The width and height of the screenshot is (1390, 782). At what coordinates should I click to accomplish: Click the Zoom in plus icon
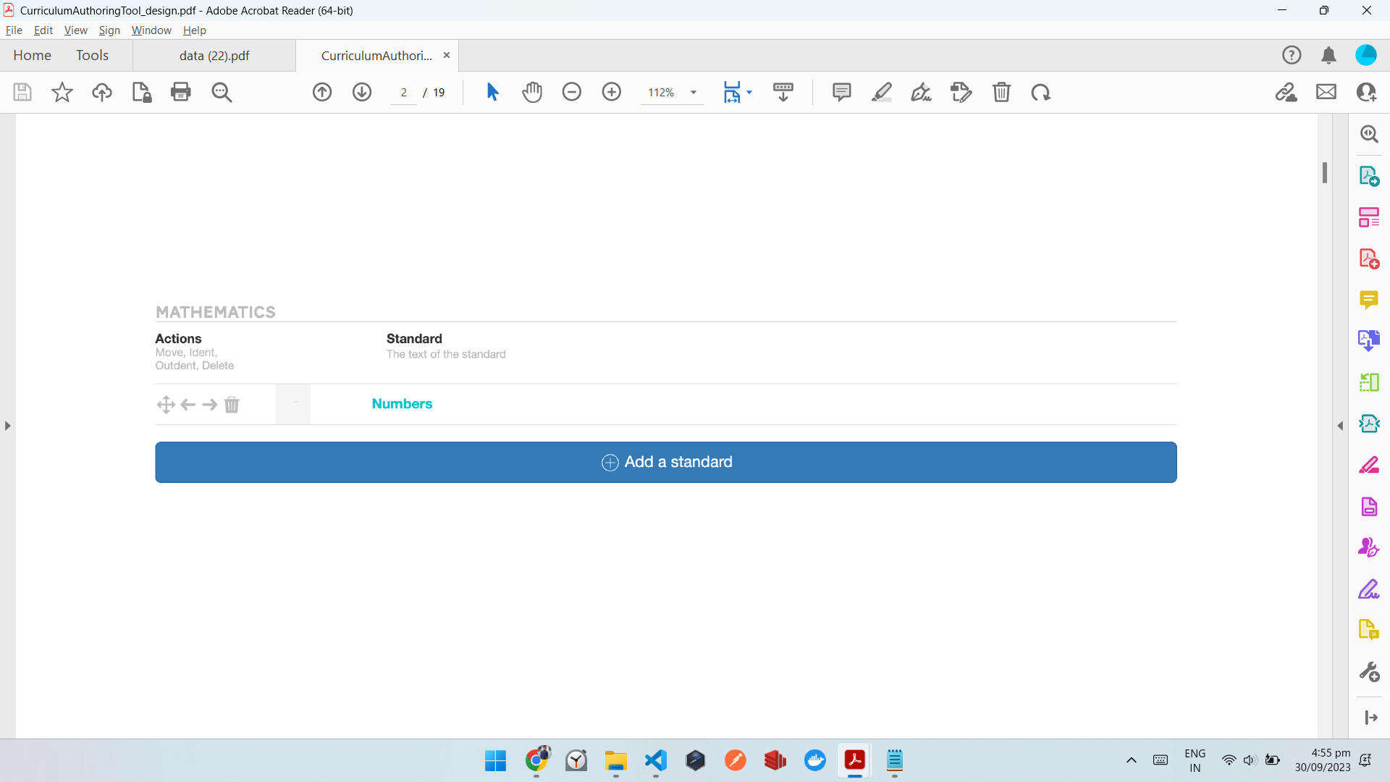[612, 92]
